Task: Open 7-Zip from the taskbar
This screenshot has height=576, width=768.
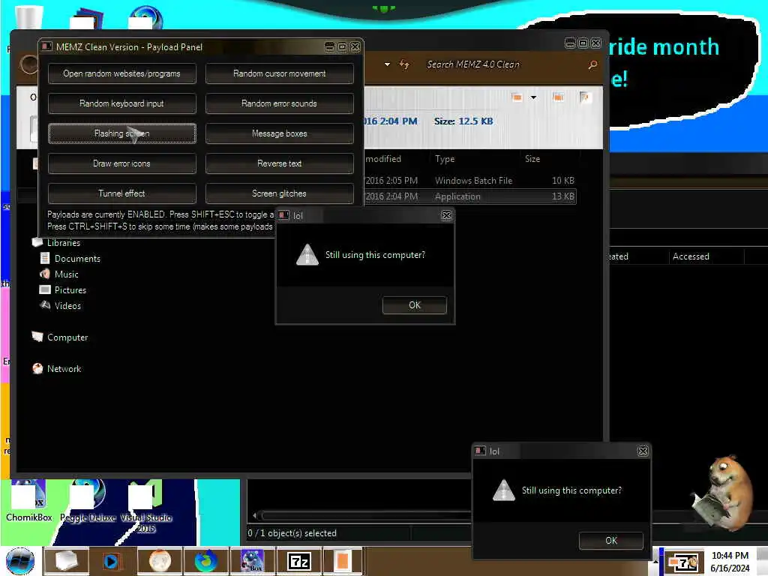Action: pyautogui.click(x=299, y=561)
